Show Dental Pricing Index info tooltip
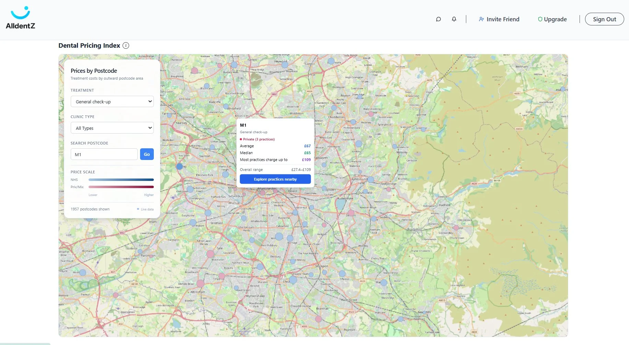The image size is (629, 345). point(126,46)
